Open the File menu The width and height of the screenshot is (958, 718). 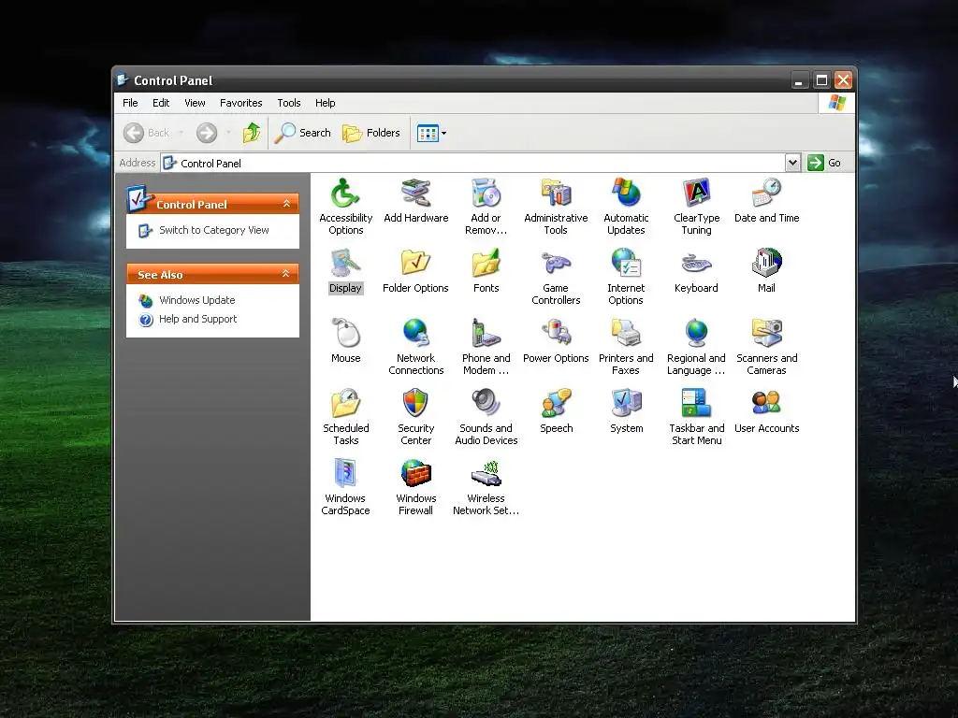[x=130, y=103]
